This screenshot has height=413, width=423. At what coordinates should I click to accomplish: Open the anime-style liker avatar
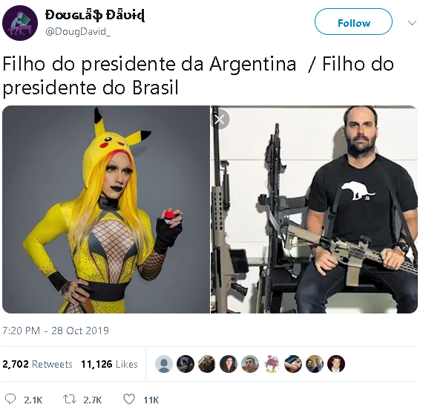tap(272, 364)
